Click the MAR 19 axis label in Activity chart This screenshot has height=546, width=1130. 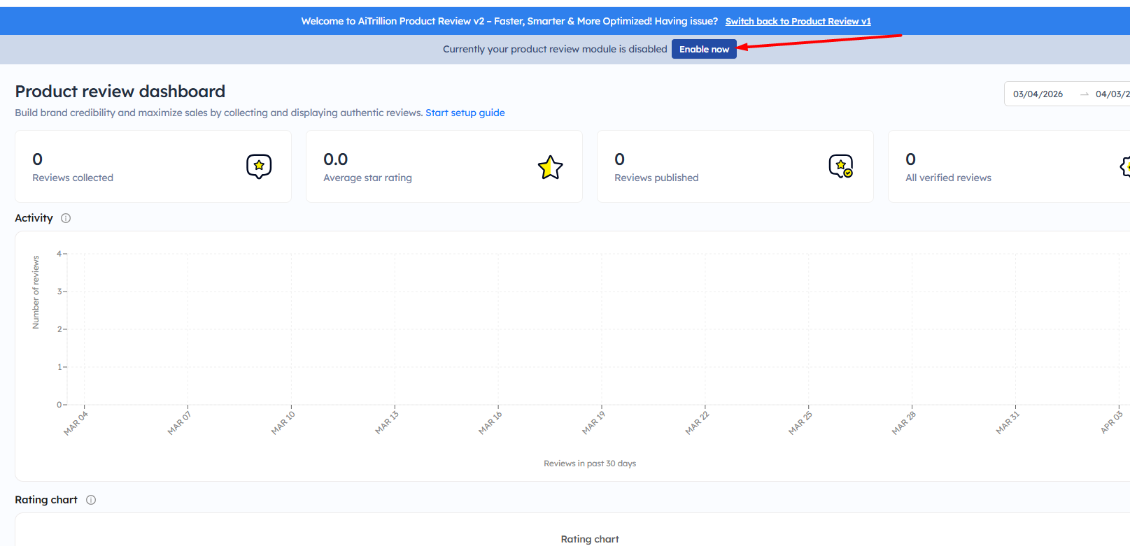point(593,423)
